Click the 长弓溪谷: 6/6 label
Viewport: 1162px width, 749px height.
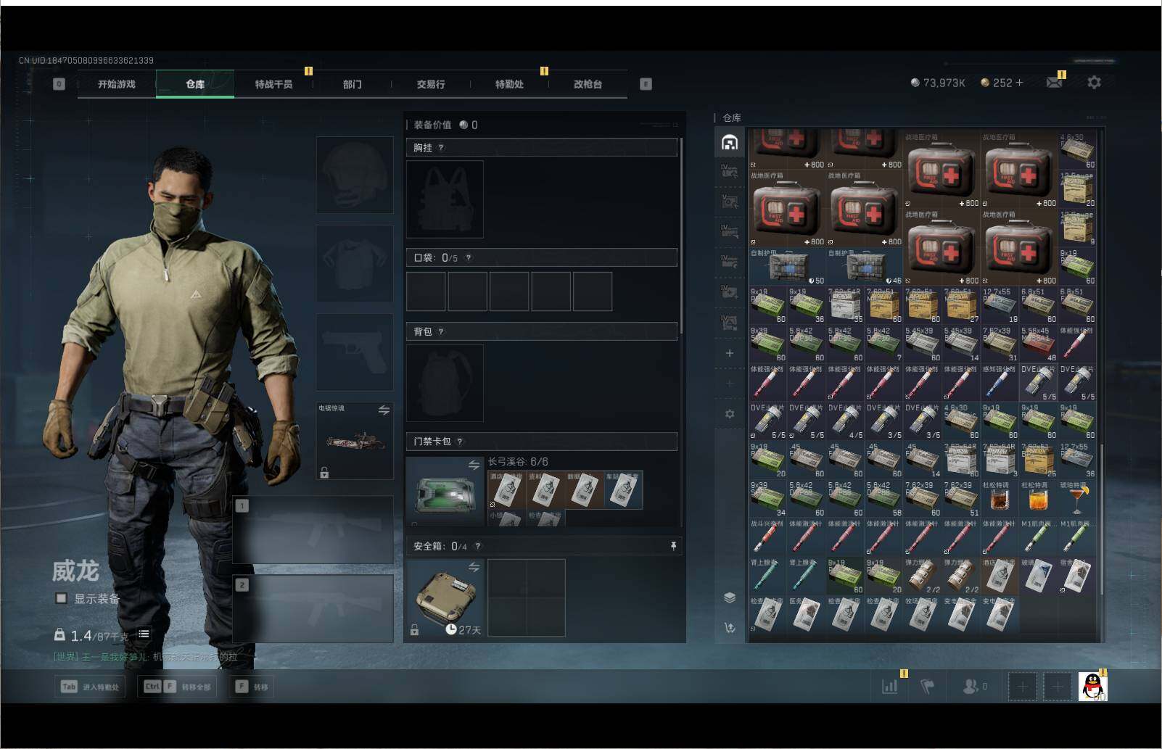(x=518, y=462)
